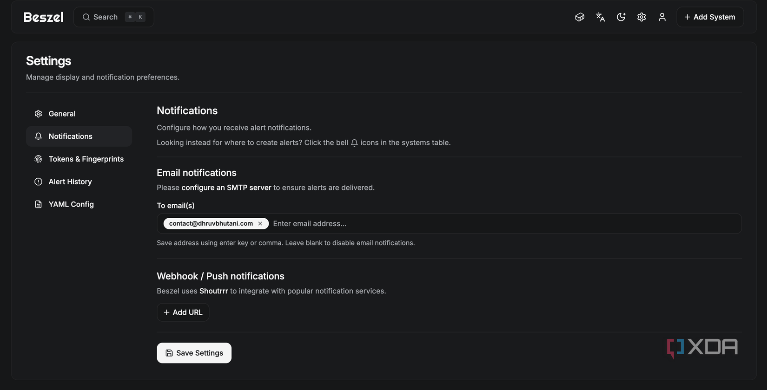Select the General settings tab
Screen dimensions: 767x390
coord(62,114)
